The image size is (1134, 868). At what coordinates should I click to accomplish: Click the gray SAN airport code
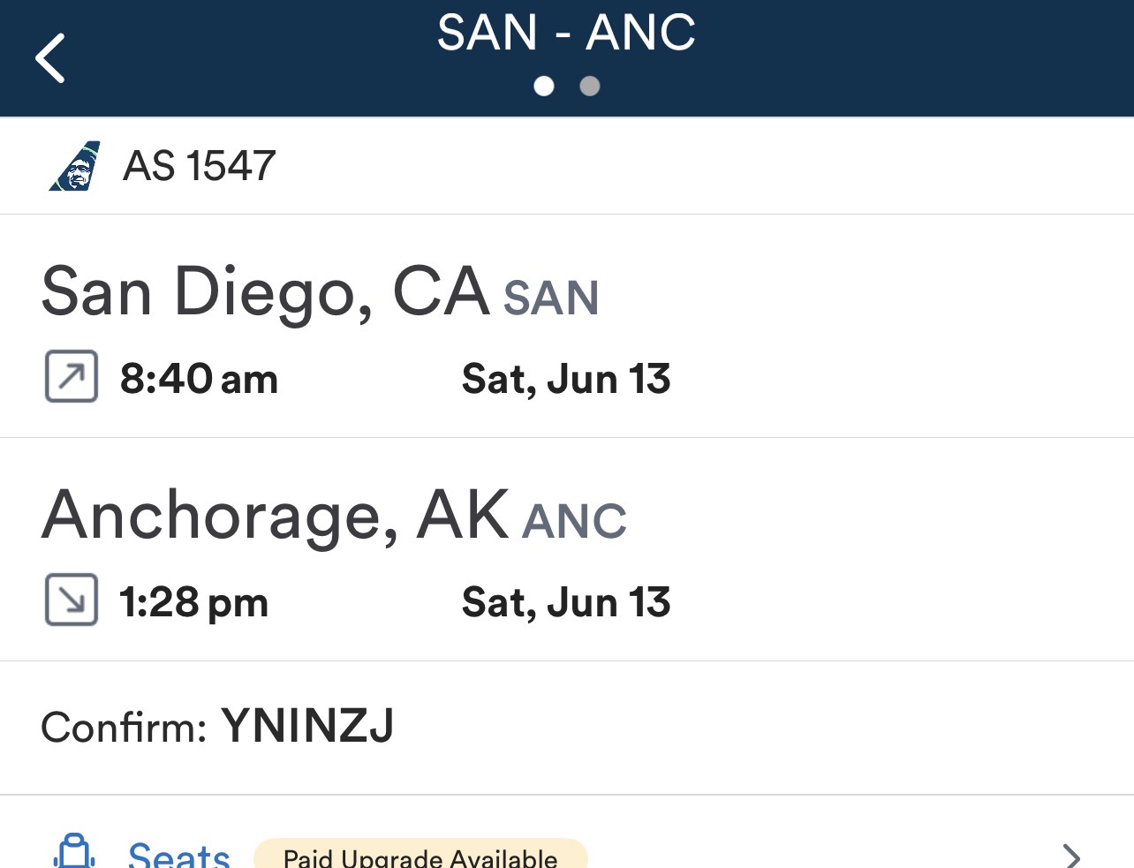point(551,298)
